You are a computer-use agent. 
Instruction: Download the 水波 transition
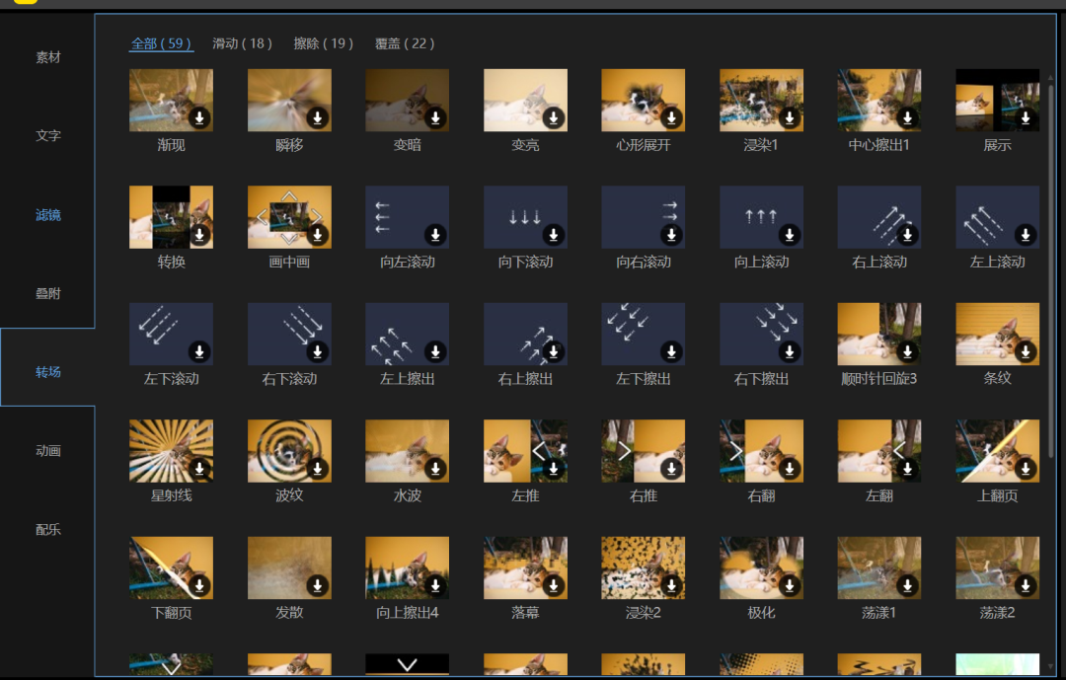click(x=436, y=469)
